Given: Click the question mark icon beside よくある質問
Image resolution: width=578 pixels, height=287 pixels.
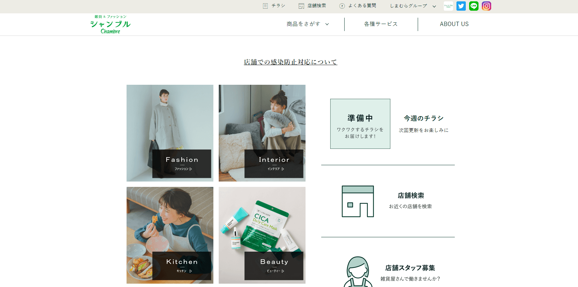Looking at the screenshot, I should [x=342, y=6].
